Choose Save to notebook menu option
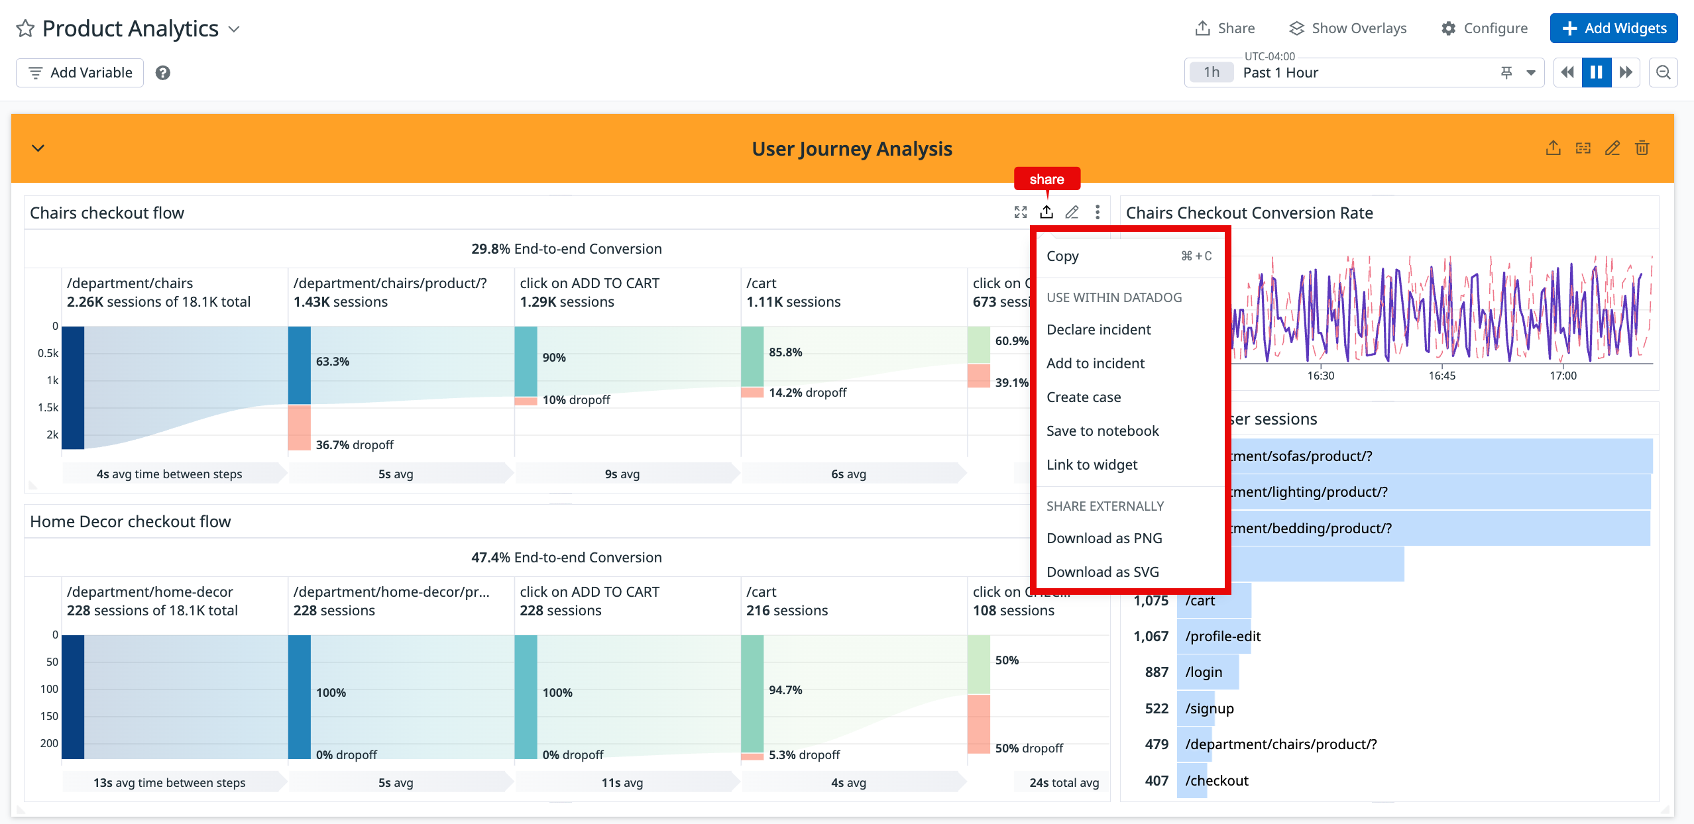Screen dimensions: 1694x824 tap(1102, 431)
